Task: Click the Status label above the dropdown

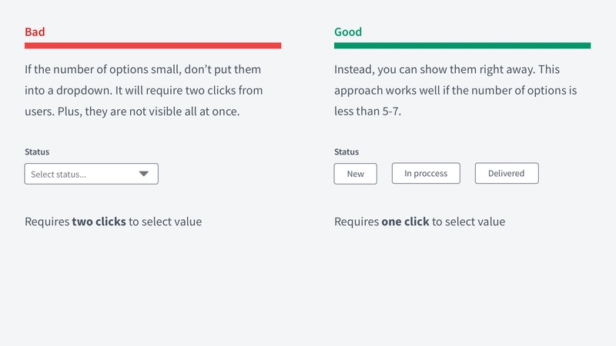Action: (37, 151)
